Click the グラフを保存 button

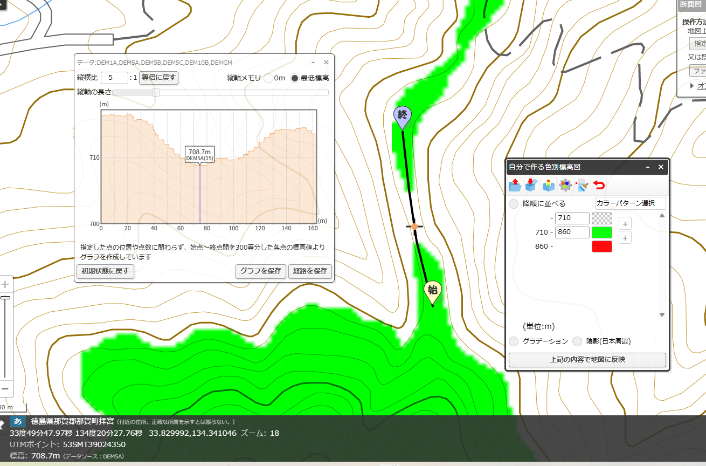click(x=260, y=271)
